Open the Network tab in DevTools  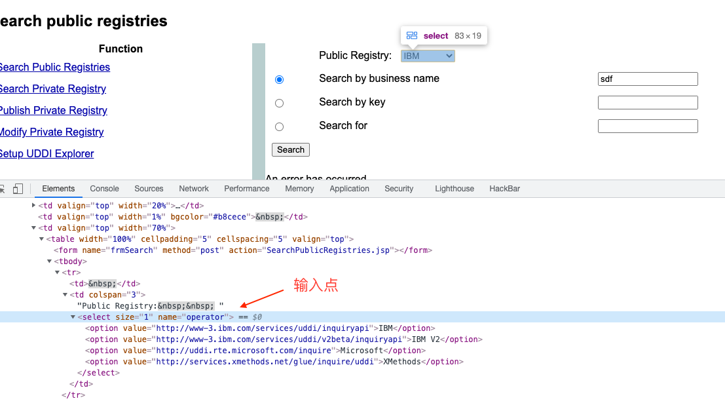pos(194,189)
